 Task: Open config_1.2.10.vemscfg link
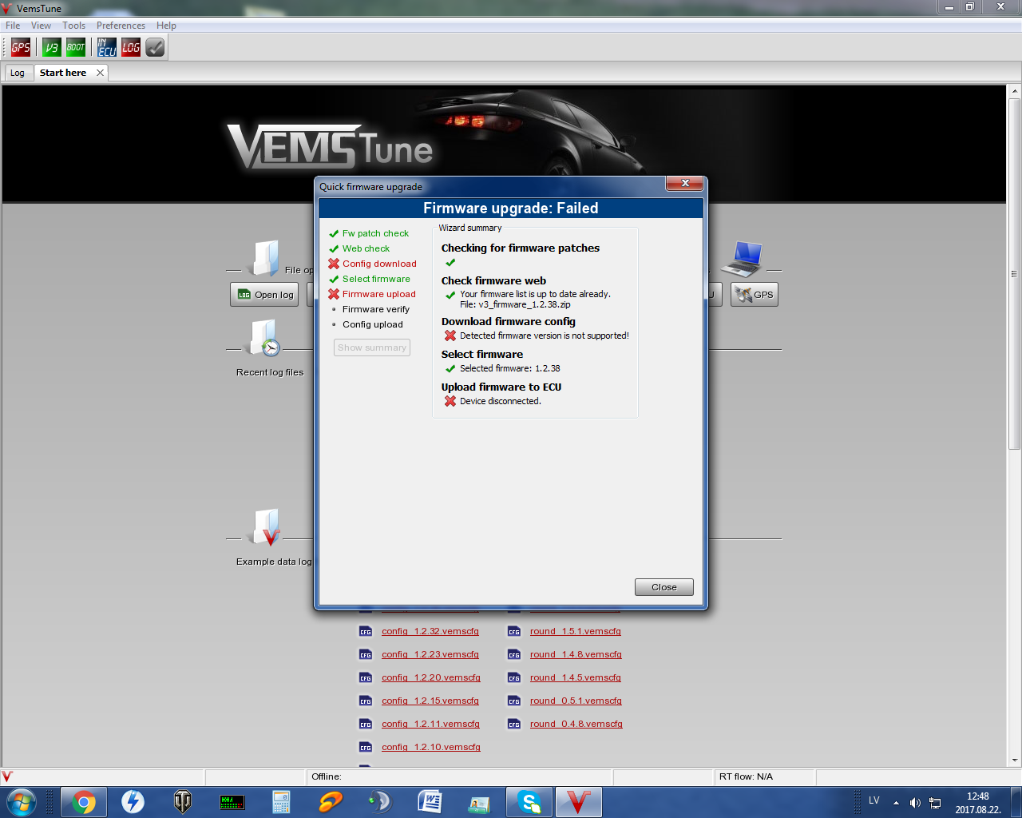point(431,747)
